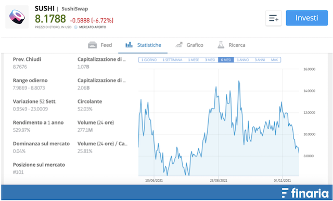This screenshot has width=333, height=201.
Task: Click the SushiSwap coin logo
Action: (17, 17)
